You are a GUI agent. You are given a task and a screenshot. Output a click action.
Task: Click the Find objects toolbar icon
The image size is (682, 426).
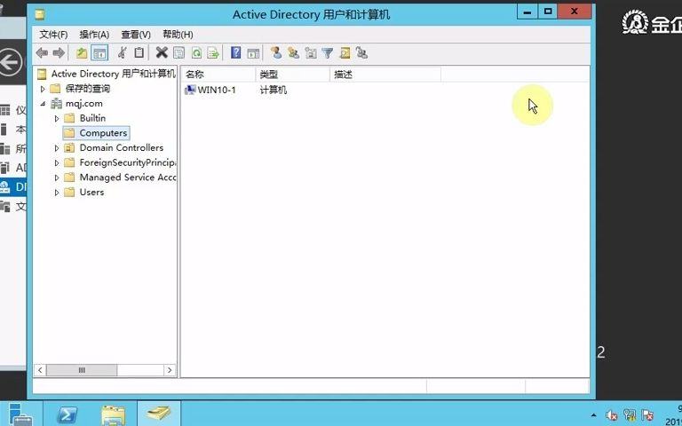(345, 53)
